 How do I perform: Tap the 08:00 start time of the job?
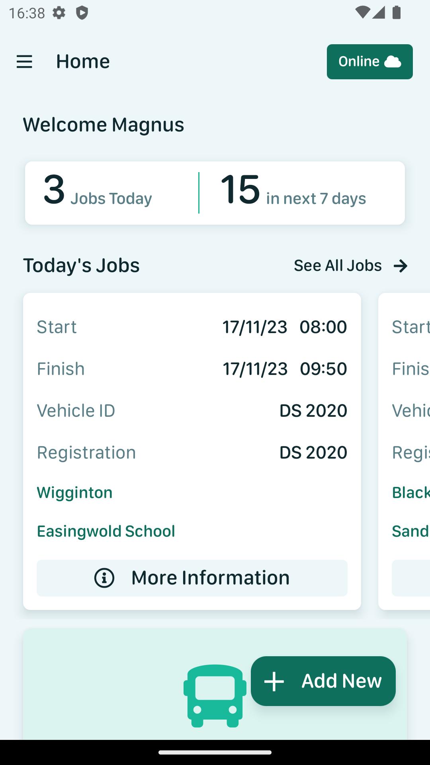pyautogui.click(x=323, y=327)
